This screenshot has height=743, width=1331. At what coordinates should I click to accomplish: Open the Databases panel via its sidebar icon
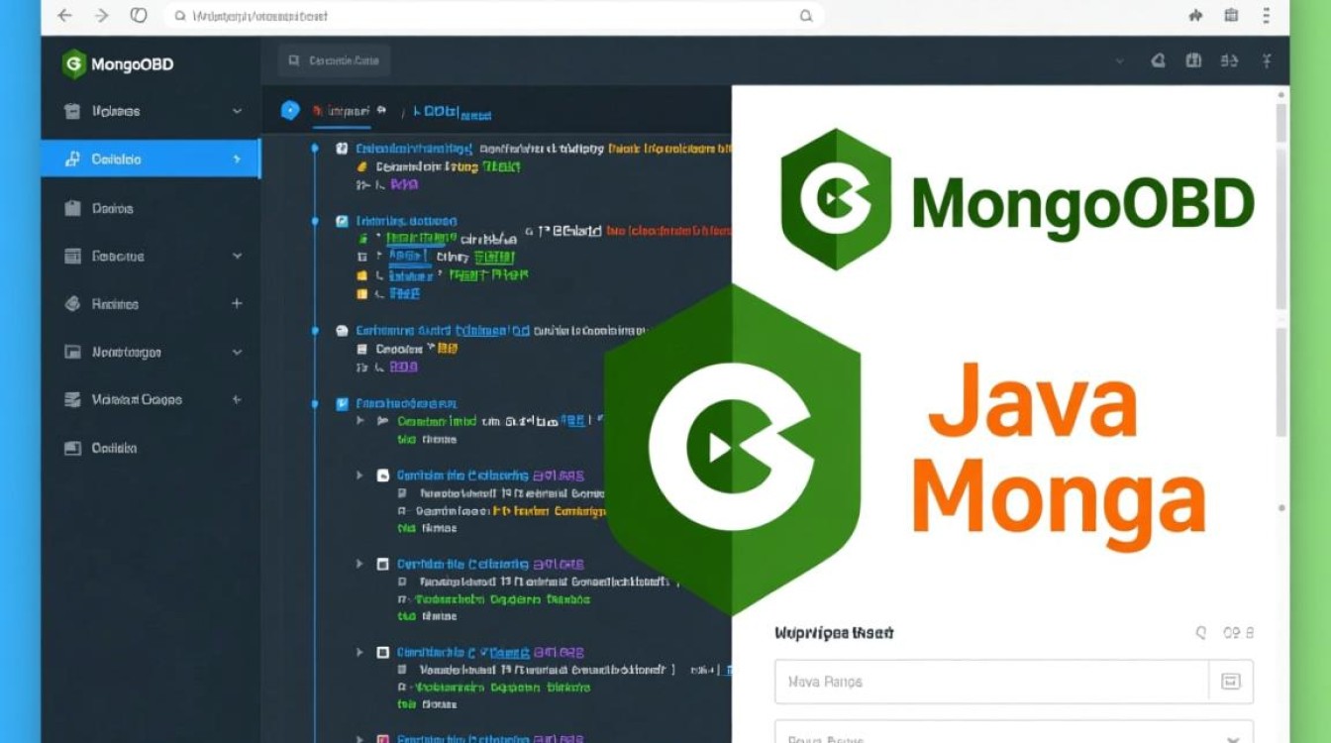coord(73,208)
